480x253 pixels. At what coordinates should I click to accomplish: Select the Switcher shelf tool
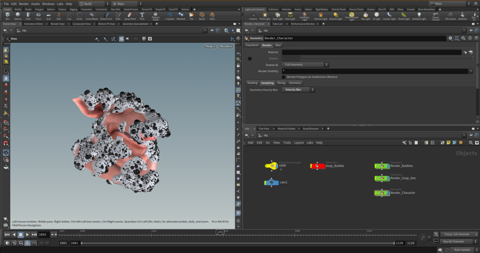point(462,16)
